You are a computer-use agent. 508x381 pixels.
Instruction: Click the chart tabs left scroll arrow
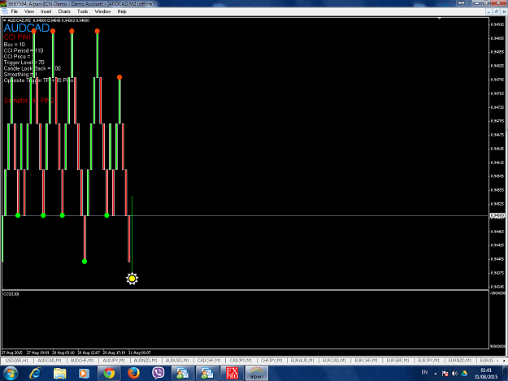coord(498,360)
